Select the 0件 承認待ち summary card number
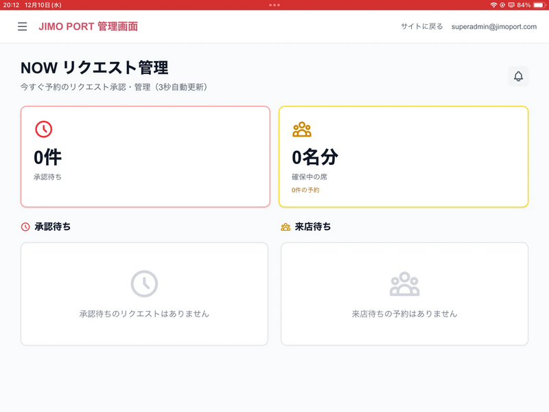 [48, 157]
